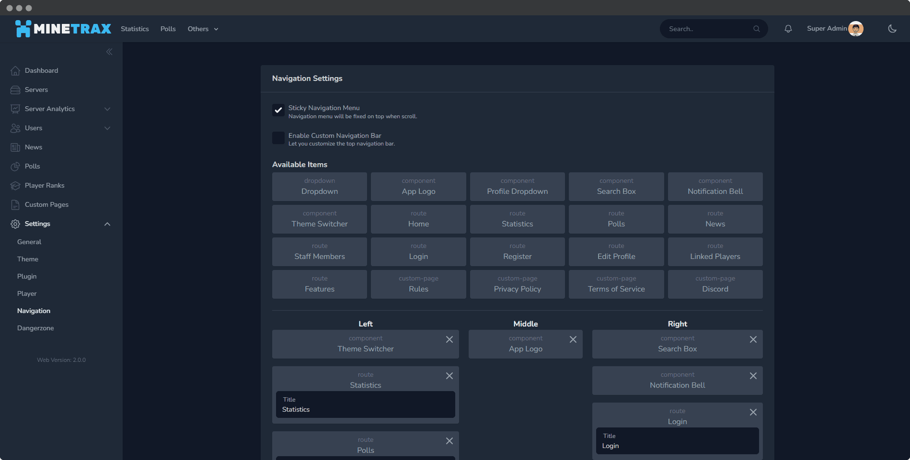
Task: Click the Super Admin avatar
Action: point(856,29)
